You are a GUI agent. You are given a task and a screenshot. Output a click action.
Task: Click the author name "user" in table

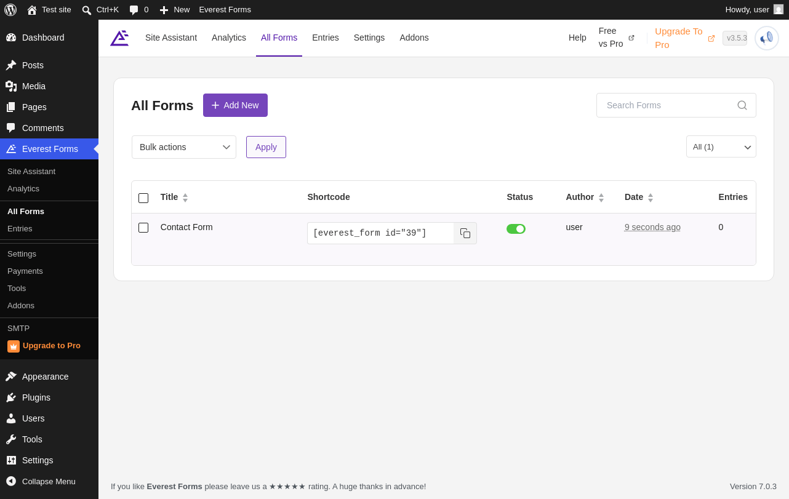[574, 227]
